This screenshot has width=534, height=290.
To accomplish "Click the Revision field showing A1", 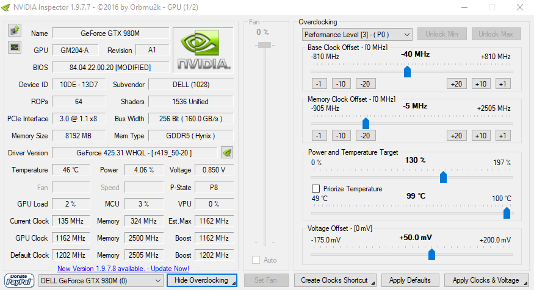I will click(152, 50).
